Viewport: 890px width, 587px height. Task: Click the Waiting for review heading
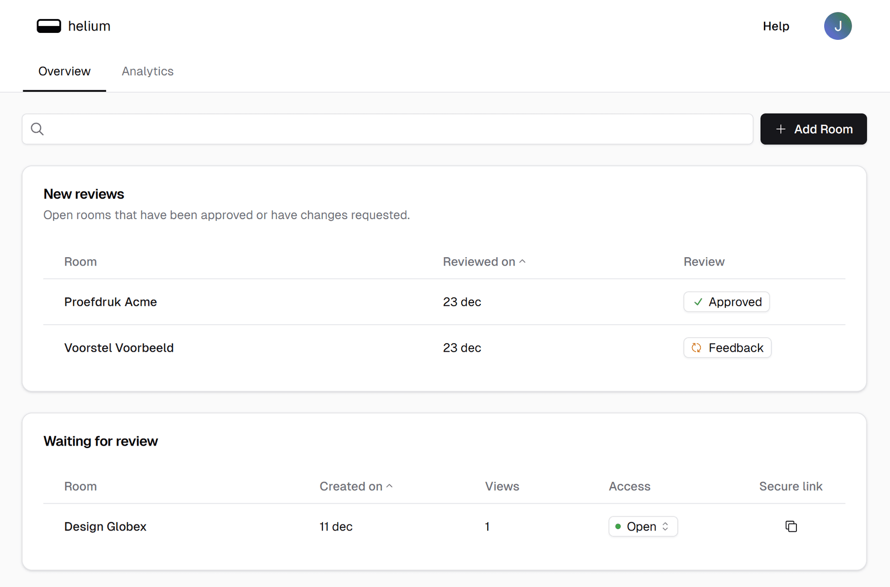click(101, 441)
